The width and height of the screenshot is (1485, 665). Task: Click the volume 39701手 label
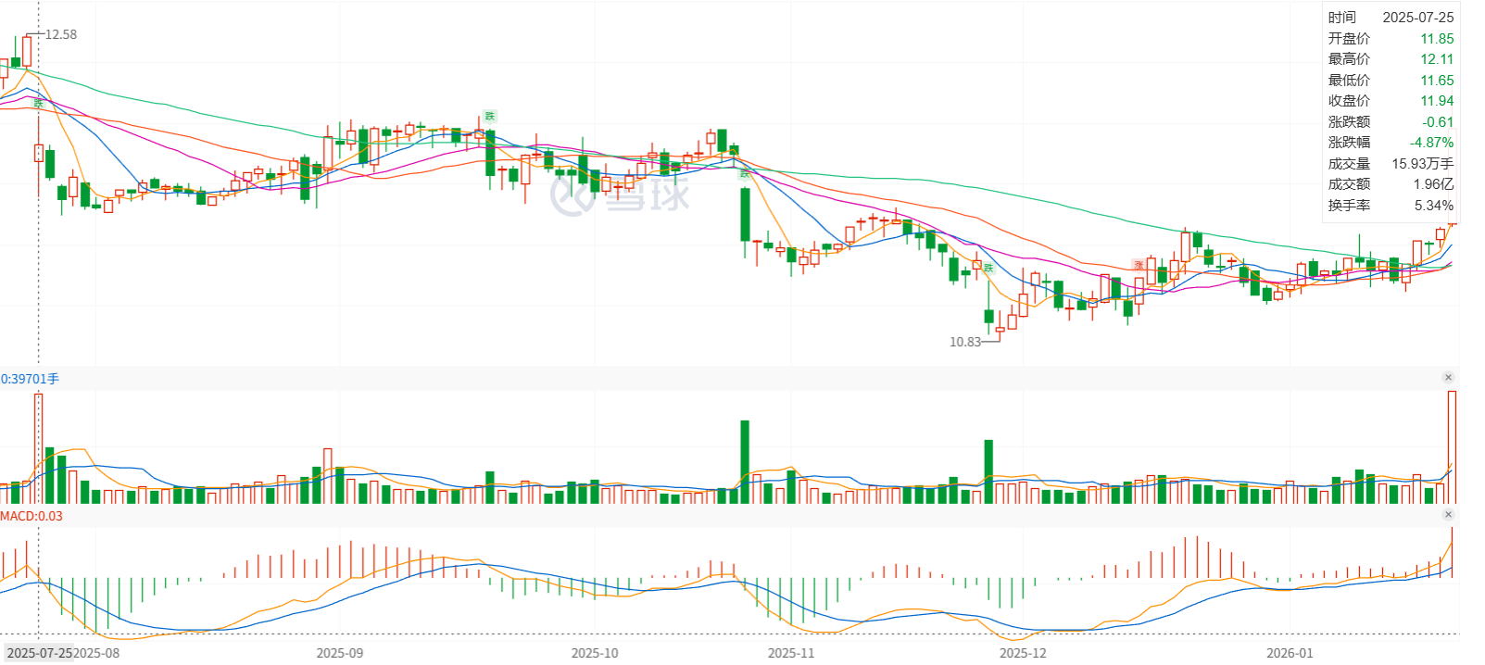tap(30, 379)
